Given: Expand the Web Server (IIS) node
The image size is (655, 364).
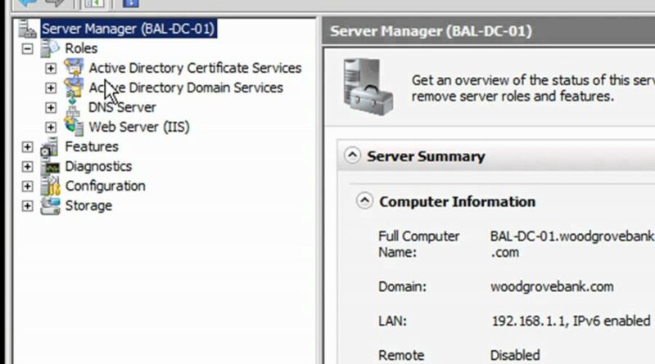Looking at the screenshot, I should click(51, 127).
